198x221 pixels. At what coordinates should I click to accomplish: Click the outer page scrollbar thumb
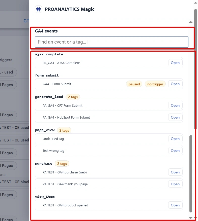click(195, 69)
